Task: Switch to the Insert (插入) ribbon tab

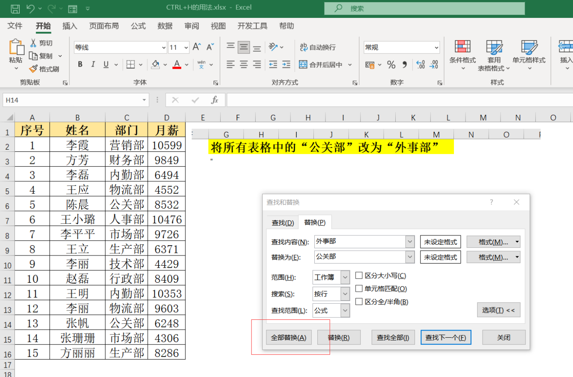Action: tap(70, 26)
